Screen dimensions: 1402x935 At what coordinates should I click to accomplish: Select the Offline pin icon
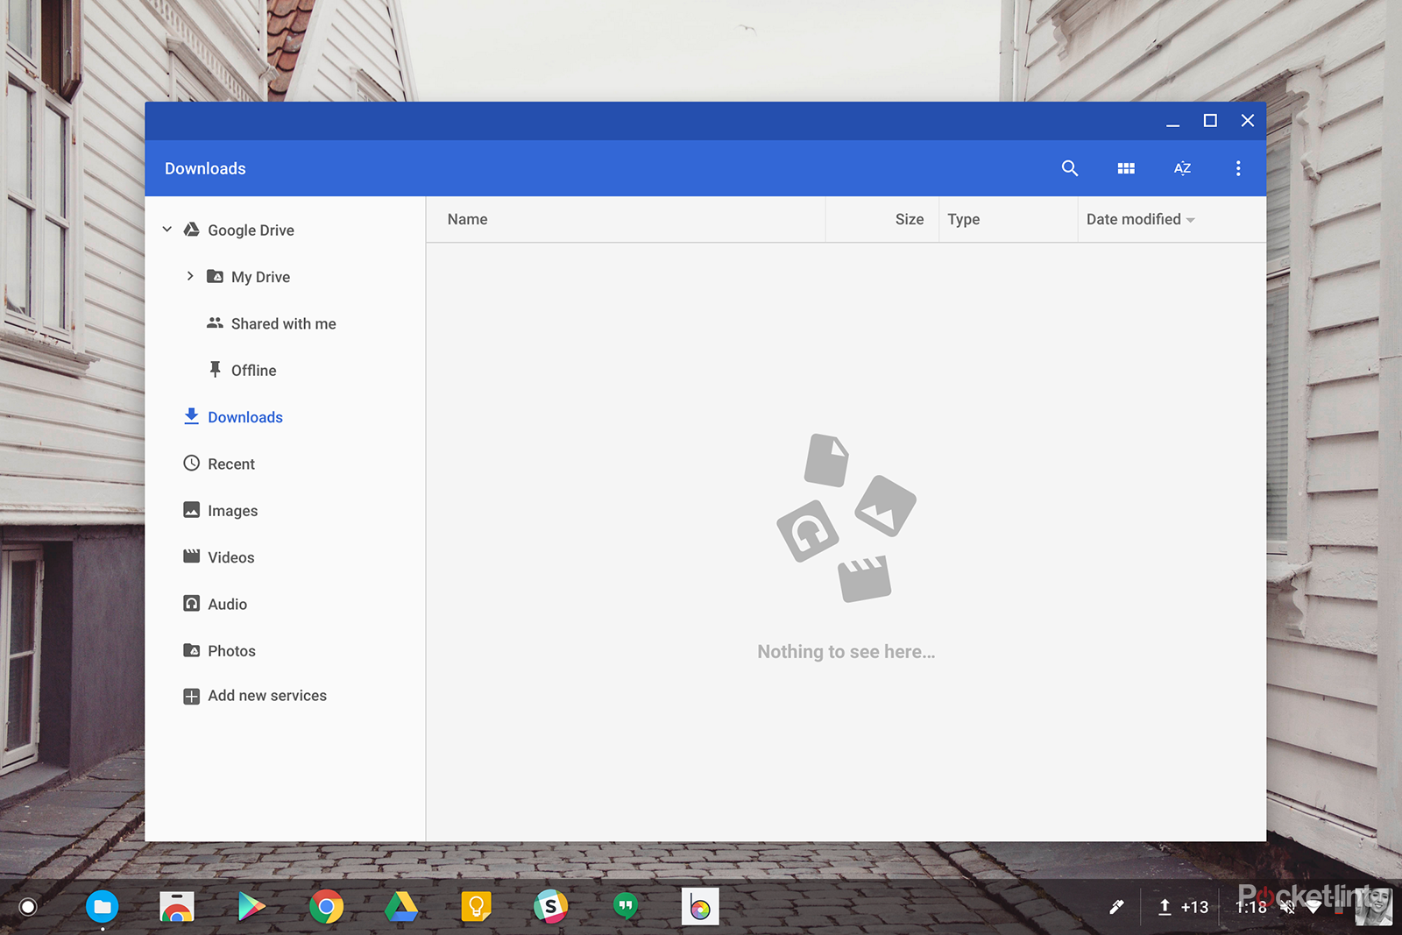tap(215, 369)
